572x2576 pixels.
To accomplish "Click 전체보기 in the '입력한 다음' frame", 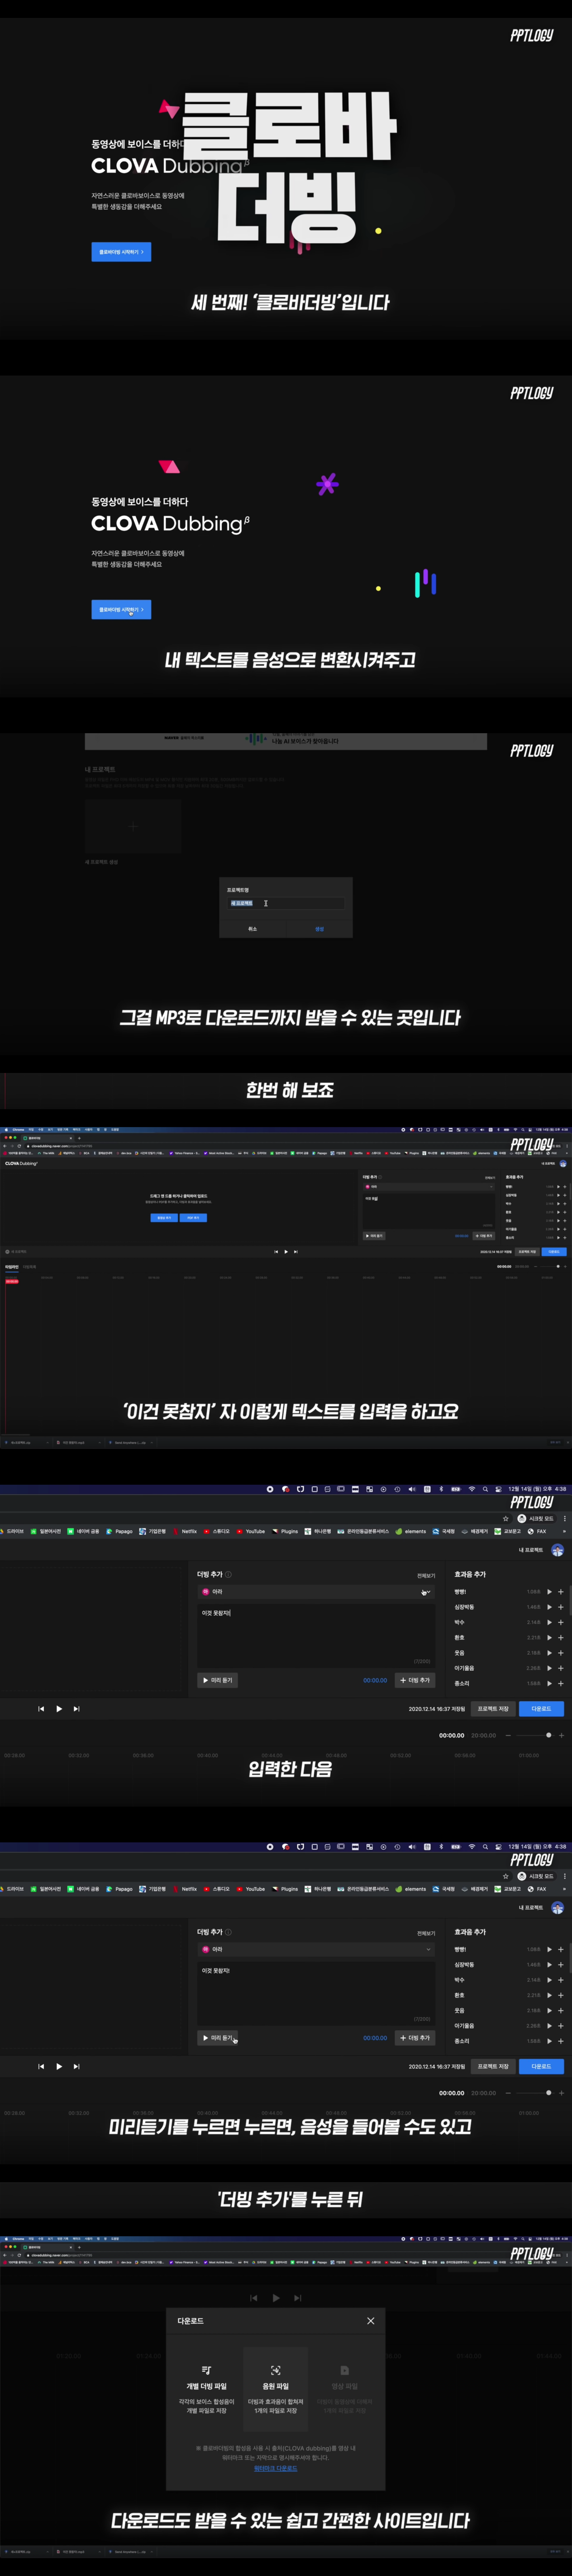I will tap(426, 1575).
